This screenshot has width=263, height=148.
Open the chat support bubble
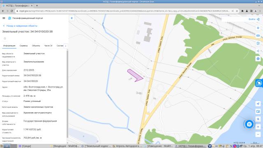[249, 124]
